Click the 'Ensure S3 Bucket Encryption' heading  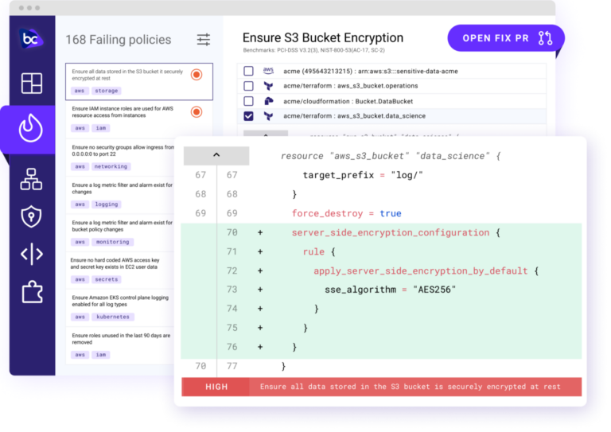pyautogui.click(x=323, y=37)
